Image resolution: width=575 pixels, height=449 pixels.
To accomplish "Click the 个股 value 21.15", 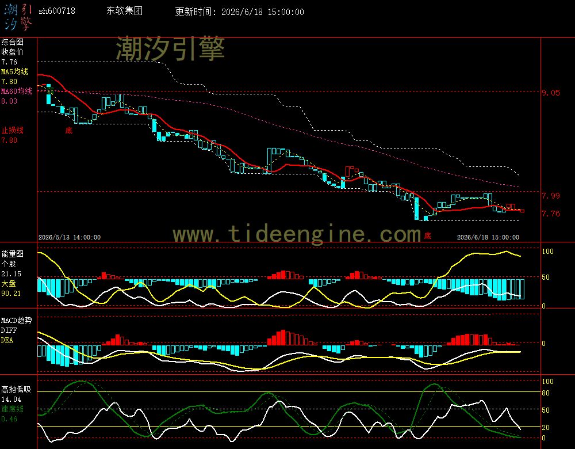I will click(11, 274).
